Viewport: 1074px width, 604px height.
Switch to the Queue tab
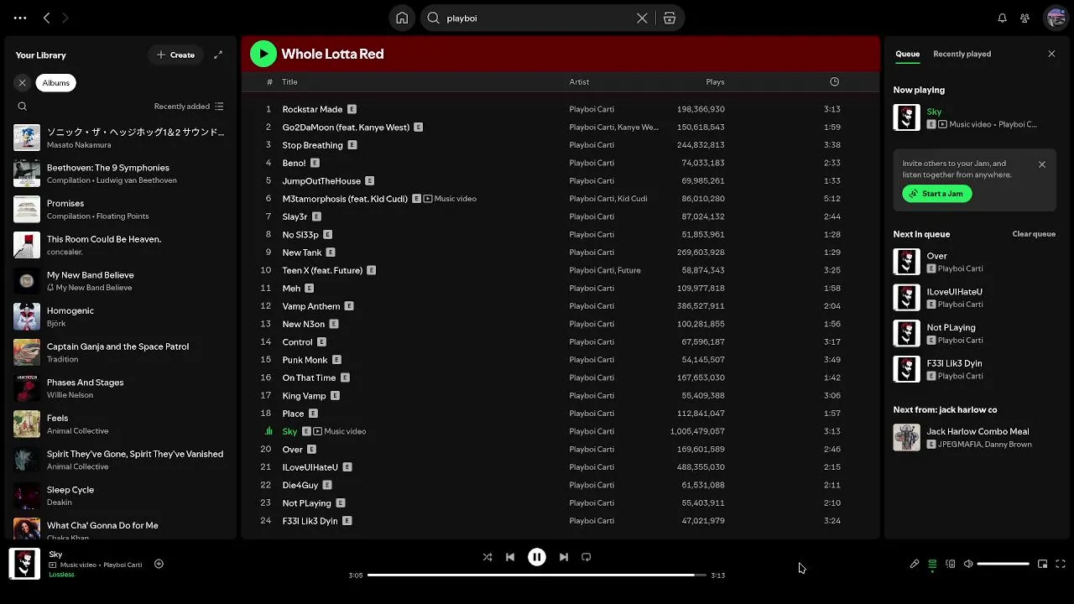pyautogui.click(x=908, y=54)
